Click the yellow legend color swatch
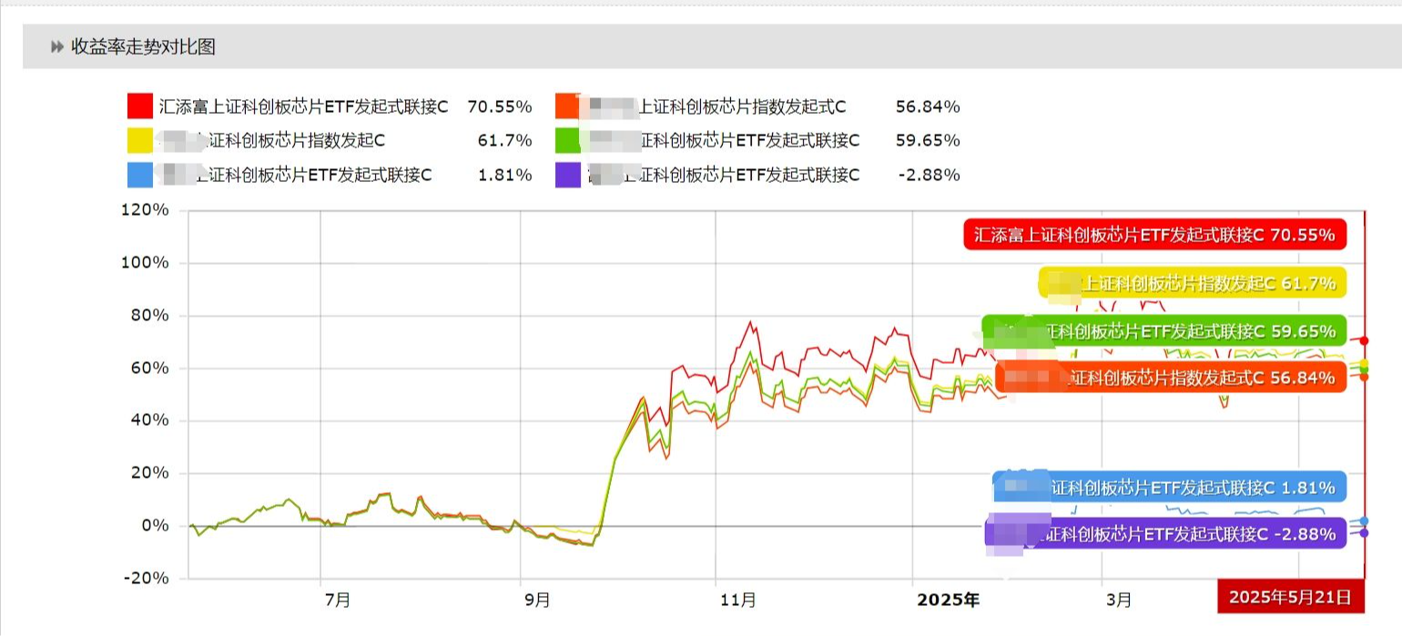This screenshot has width=1402, height=636. tap(140, 141)
